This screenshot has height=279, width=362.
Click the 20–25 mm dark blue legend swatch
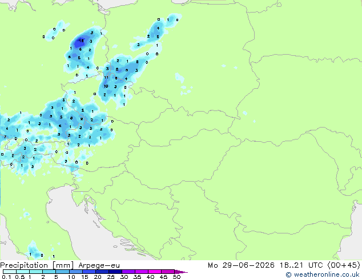(102, 272)
